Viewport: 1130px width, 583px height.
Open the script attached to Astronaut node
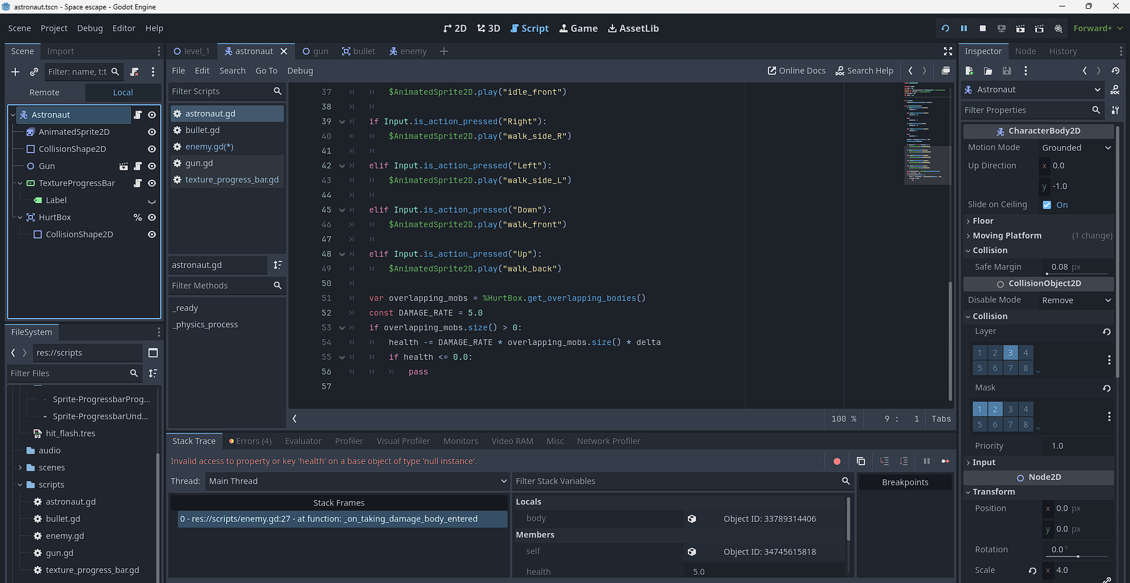(138, 115)
